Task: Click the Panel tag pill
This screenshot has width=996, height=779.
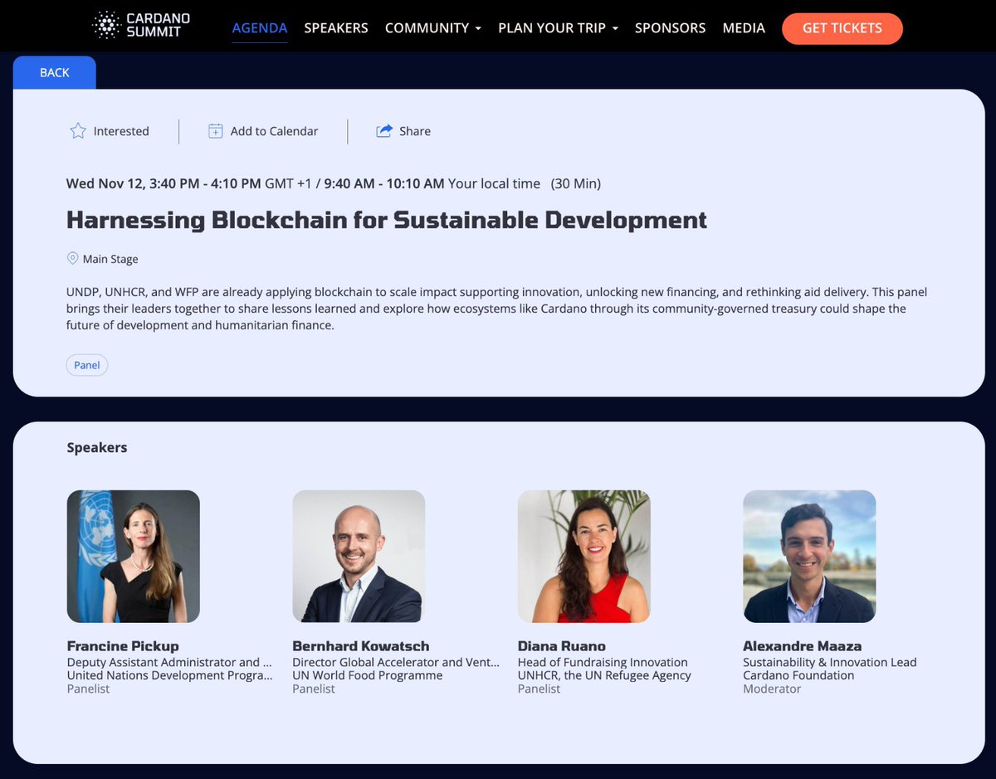Action: (x=87, y=365)
